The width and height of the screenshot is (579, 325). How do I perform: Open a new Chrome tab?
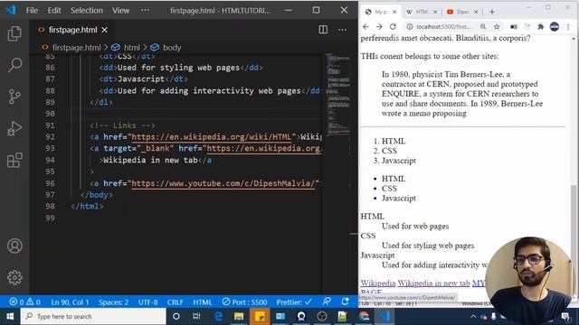492,12
